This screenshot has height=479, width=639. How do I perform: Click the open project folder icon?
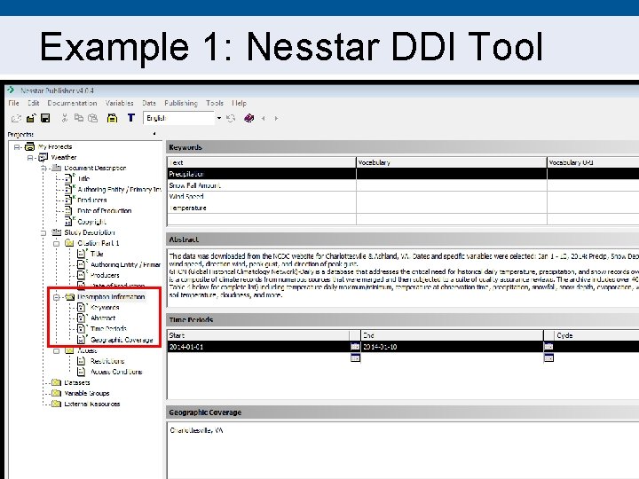coord(31,118)
